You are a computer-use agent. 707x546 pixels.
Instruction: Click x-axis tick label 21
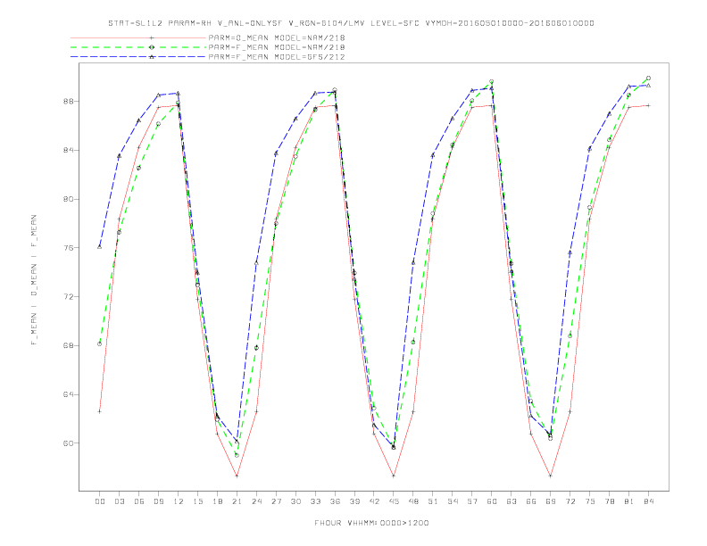point(237,501)
